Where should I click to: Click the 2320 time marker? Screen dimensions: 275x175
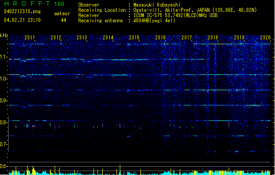265,38
